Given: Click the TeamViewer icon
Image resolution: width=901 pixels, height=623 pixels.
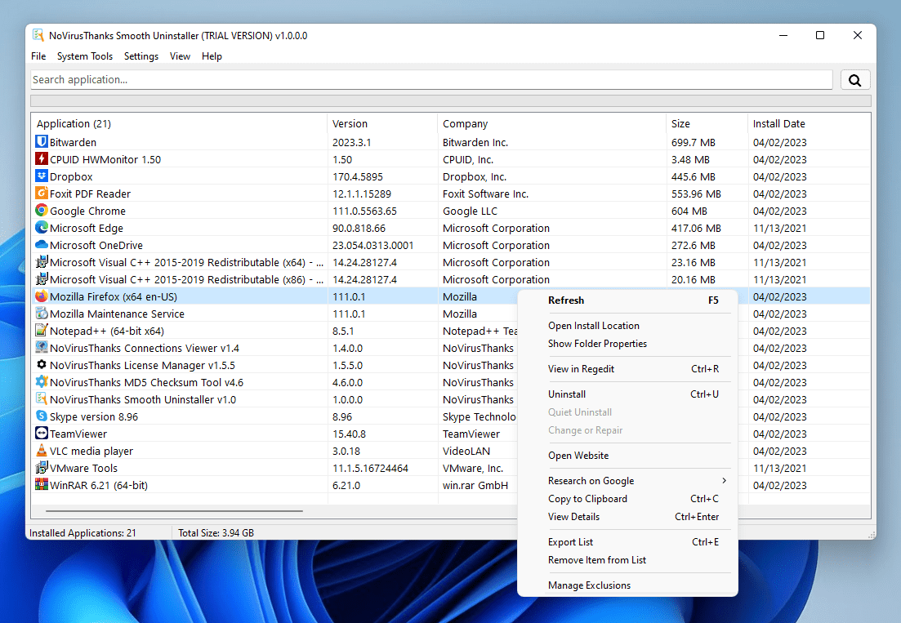Looking at the screenshot, I should point(42,434).
